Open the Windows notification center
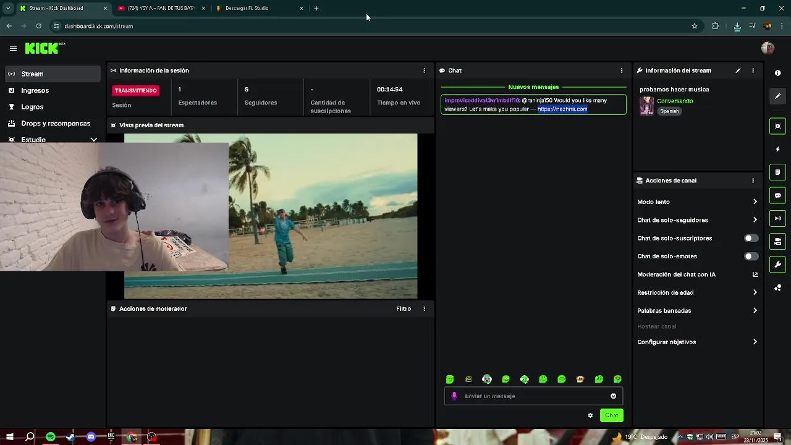The width and height of the screenshot is (791, 445). coord(777,437)
